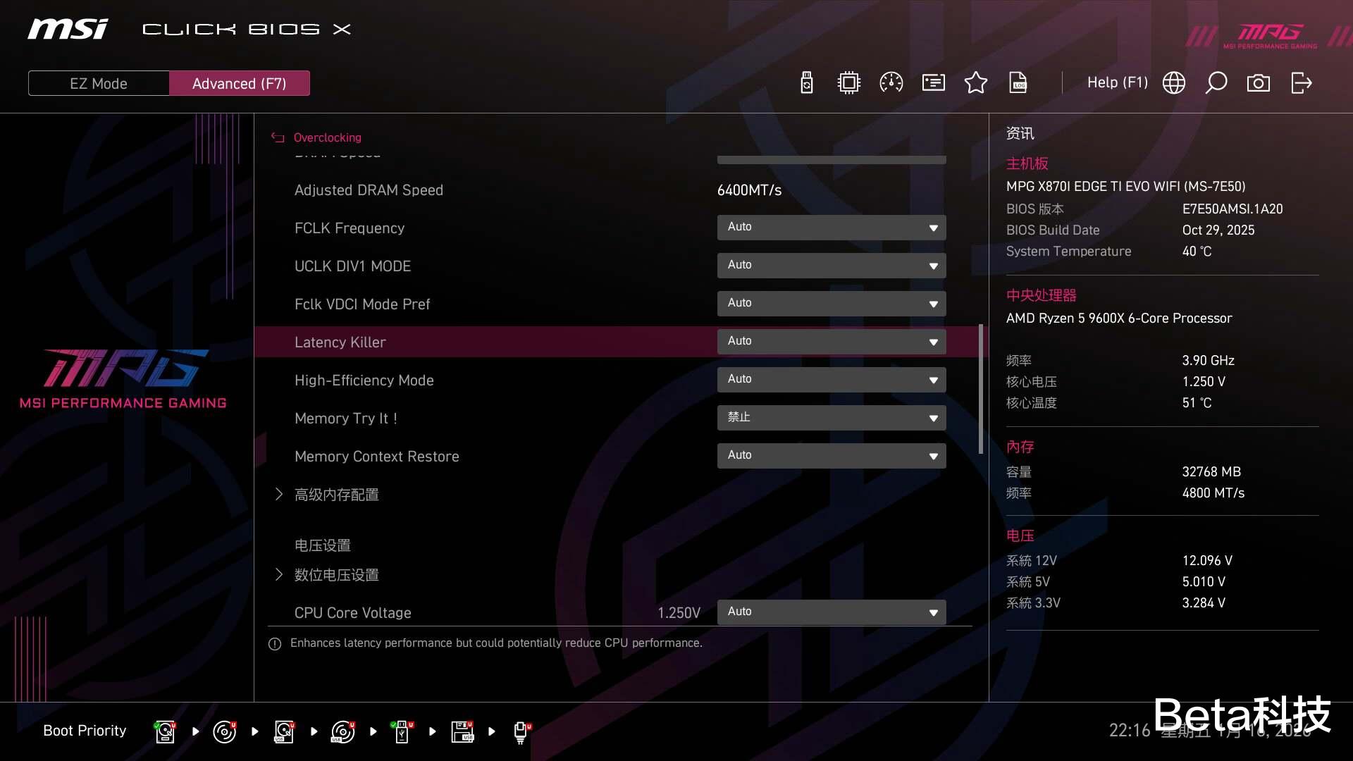The height and width of the screenshot is (761, 1353).
Task: Open the FCLK Frequency dropdown
Action: (x=832, y=228)
